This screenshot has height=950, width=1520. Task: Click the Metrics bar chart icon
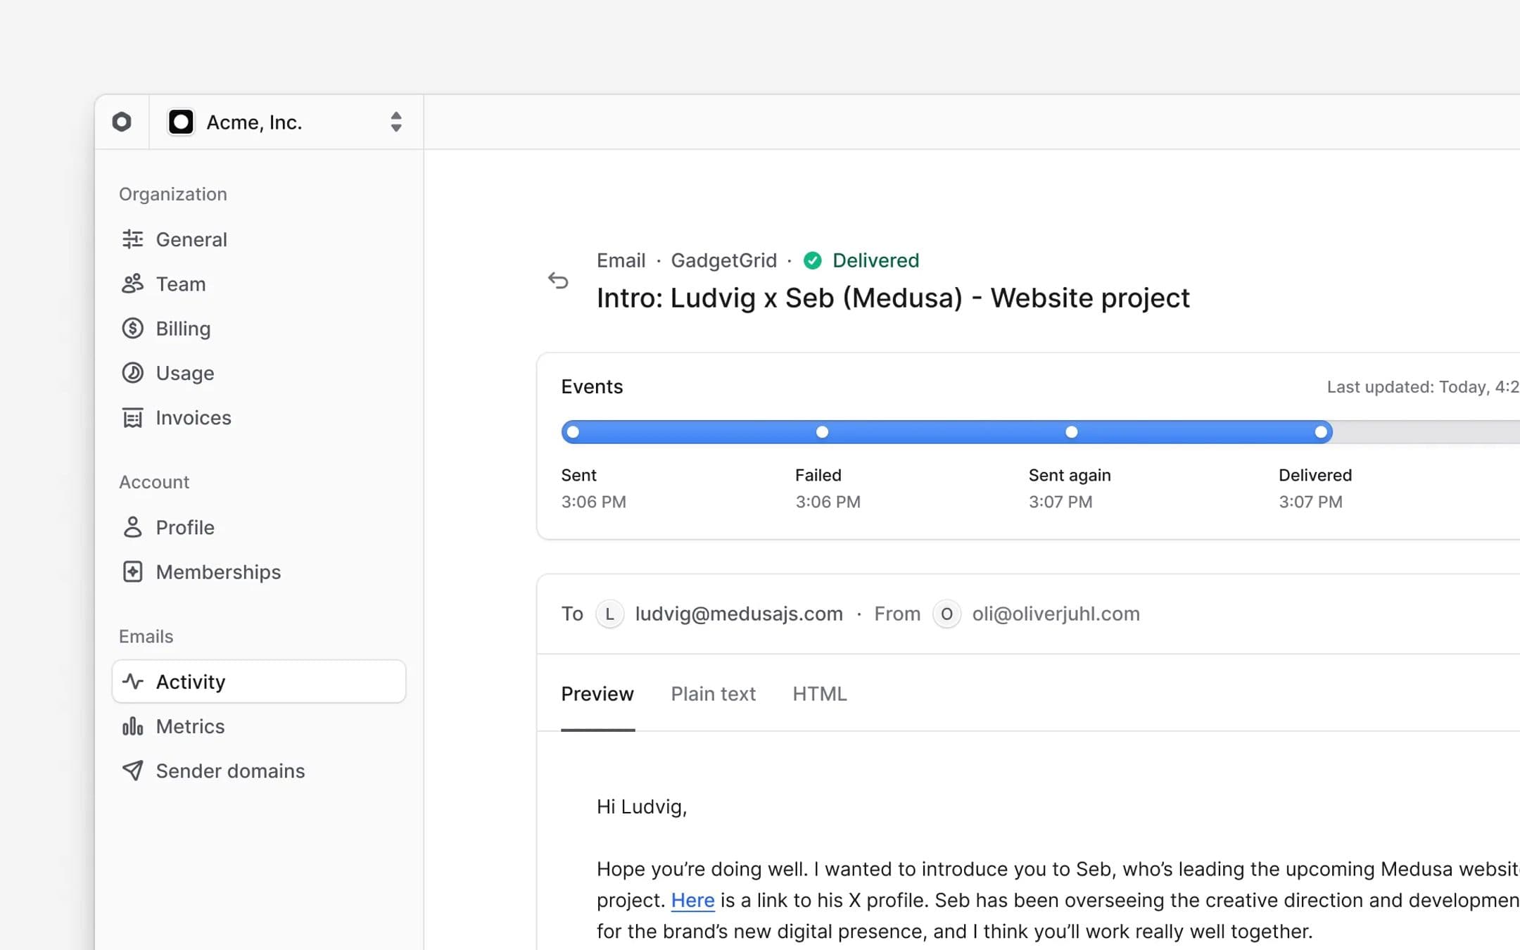tap(132, 726)
